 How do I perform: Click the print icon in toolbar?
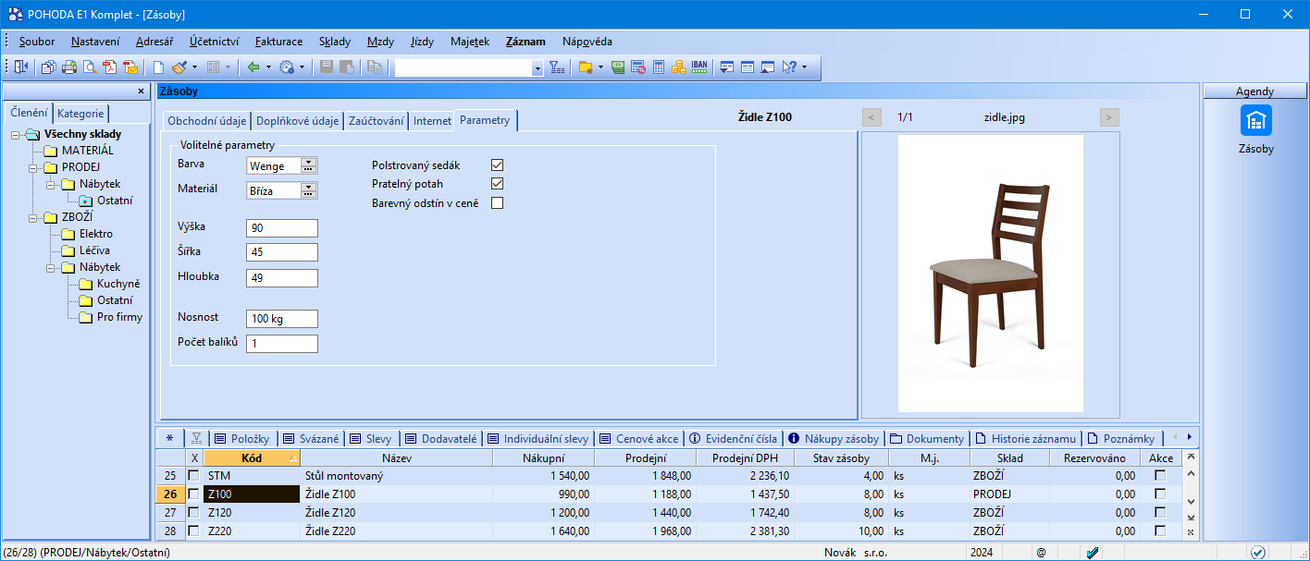tap(69, 67)
